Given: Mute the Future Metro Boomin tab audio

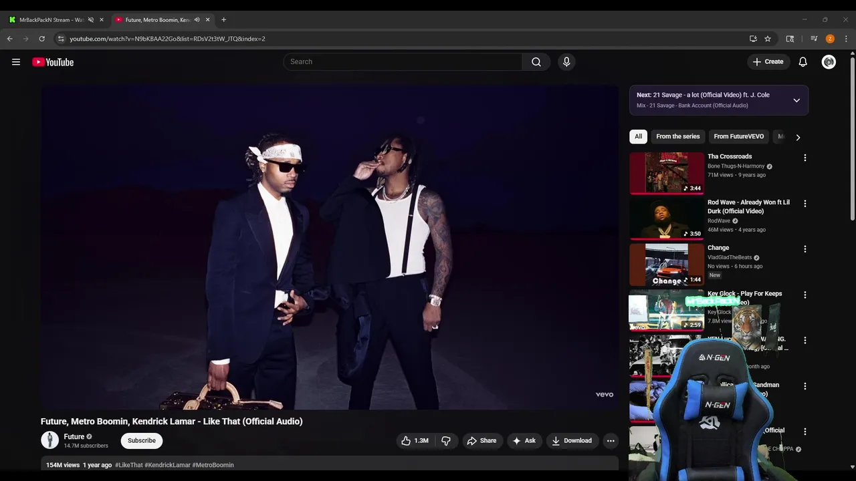Looking at the screenshot, I should click(x=197, y=19).
